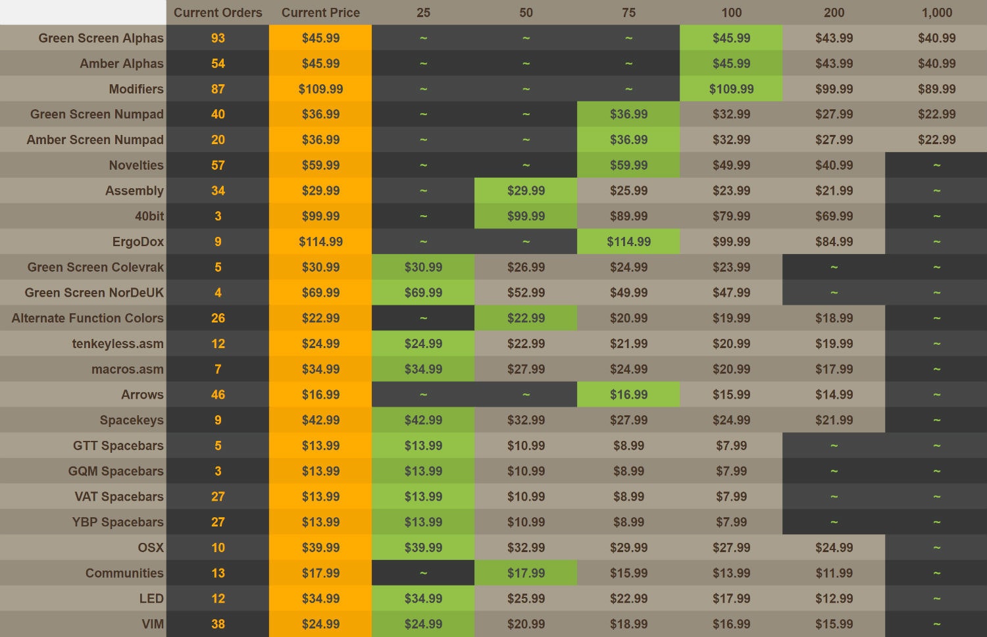Click the OSX Current Price cell
987x637 pixels.
(320, 548)
